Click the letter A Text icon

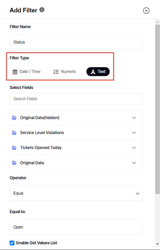click(x=93, y=72)
